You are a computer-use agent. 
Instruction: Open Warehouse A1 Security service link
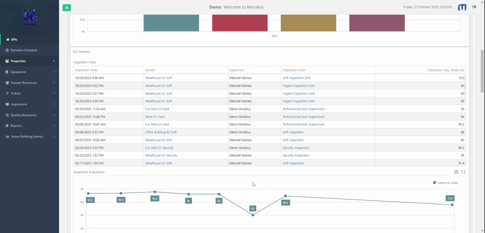tap(161, 155)
